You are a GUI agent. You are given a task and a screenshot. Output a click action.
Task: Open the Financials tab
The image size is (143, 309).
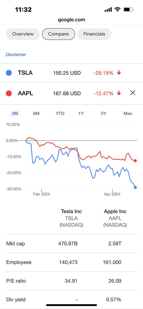point(94,34)
